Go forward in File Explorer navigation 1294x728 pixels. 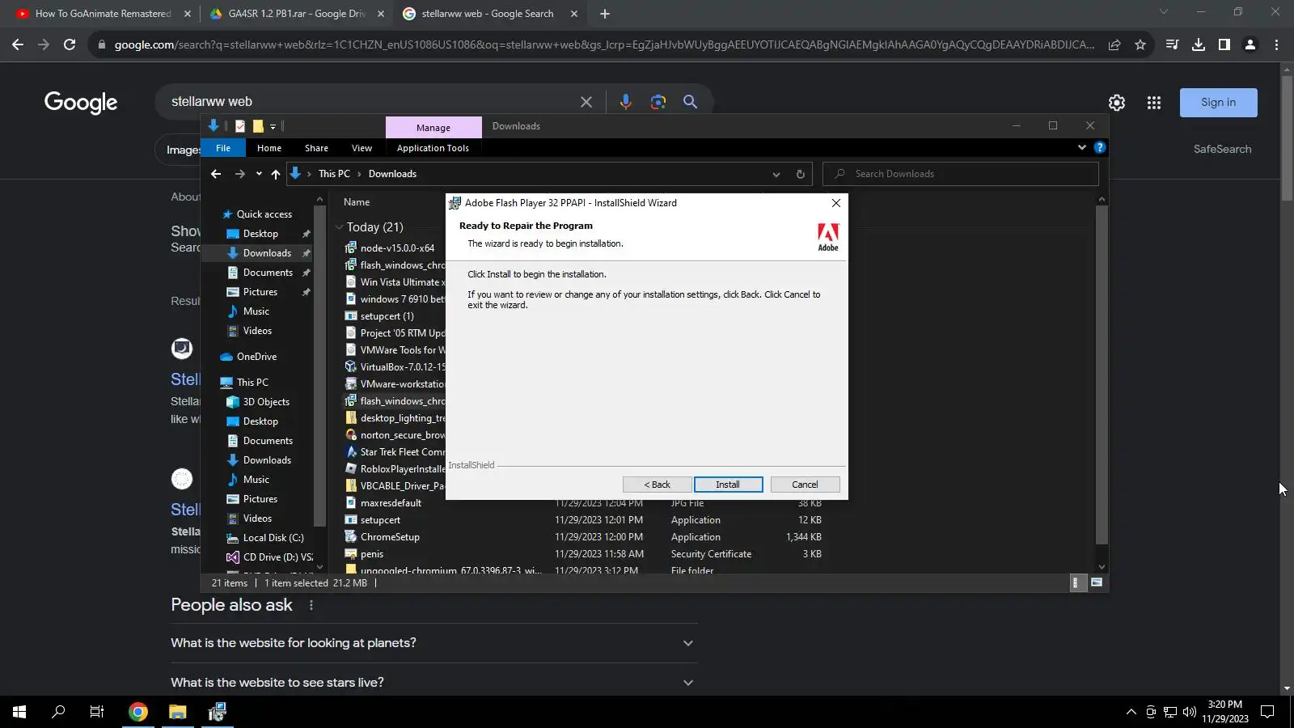(239, 174)
